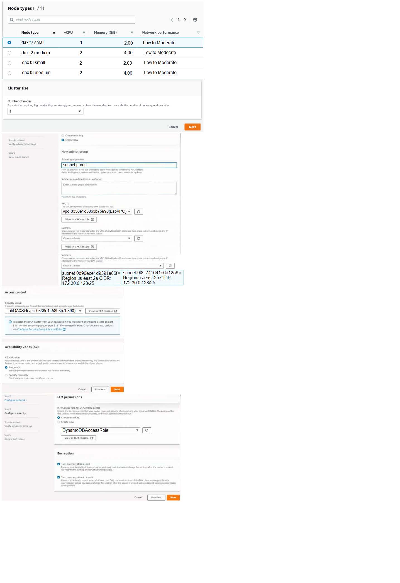Open first Choose subnets dropdown
Screen dimensions: 400x583
tap(97, 238)
